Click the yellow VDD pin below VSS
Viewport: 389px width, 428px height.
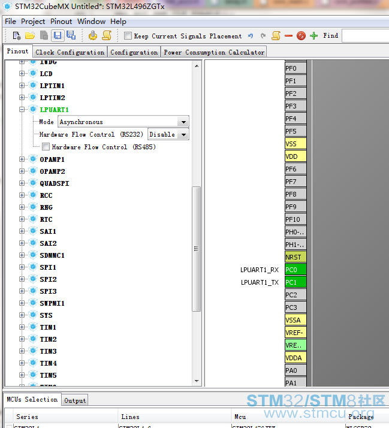(295, 156)
